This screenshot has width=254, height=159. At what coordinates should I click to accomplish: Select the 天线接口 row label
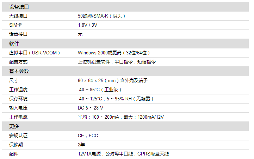[x=18, y=16]
